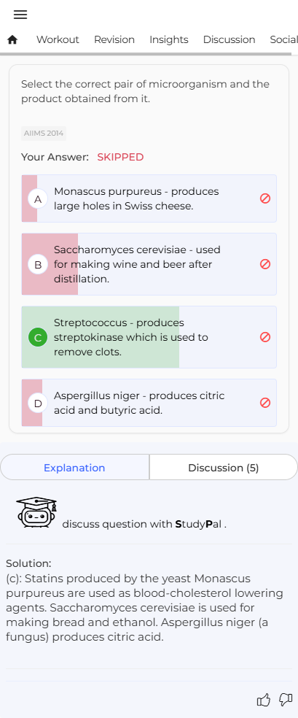This screenshot has width=298, height=718.
Task: Click strike-out icon on option C
Action: 265,337
